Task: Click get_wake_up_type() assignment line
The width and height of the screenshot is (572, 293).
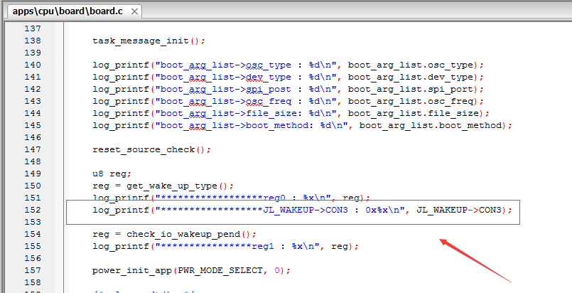Action: click(163, 186)
